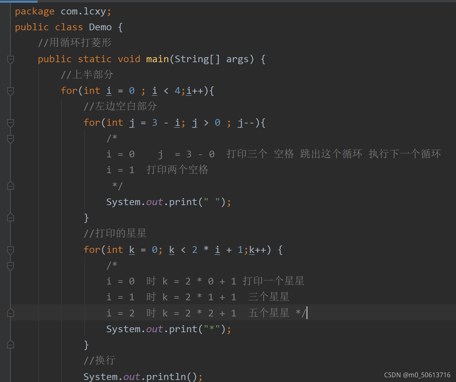Click the comment '//换行'

click(99, 360)
